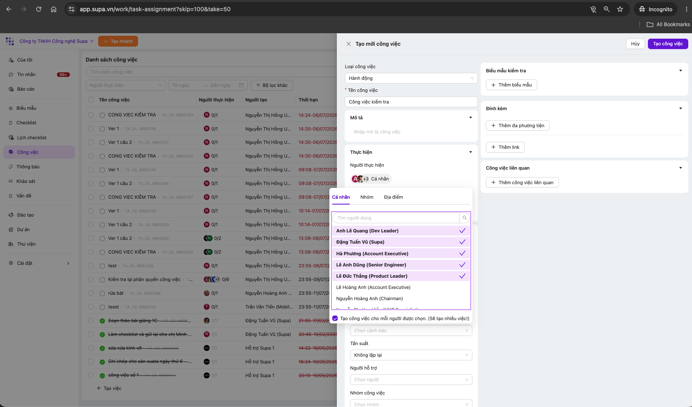Click status icon of rửa bát task
Image resolution: width=692 pixels, height=407 pixels.
(102, 294)
